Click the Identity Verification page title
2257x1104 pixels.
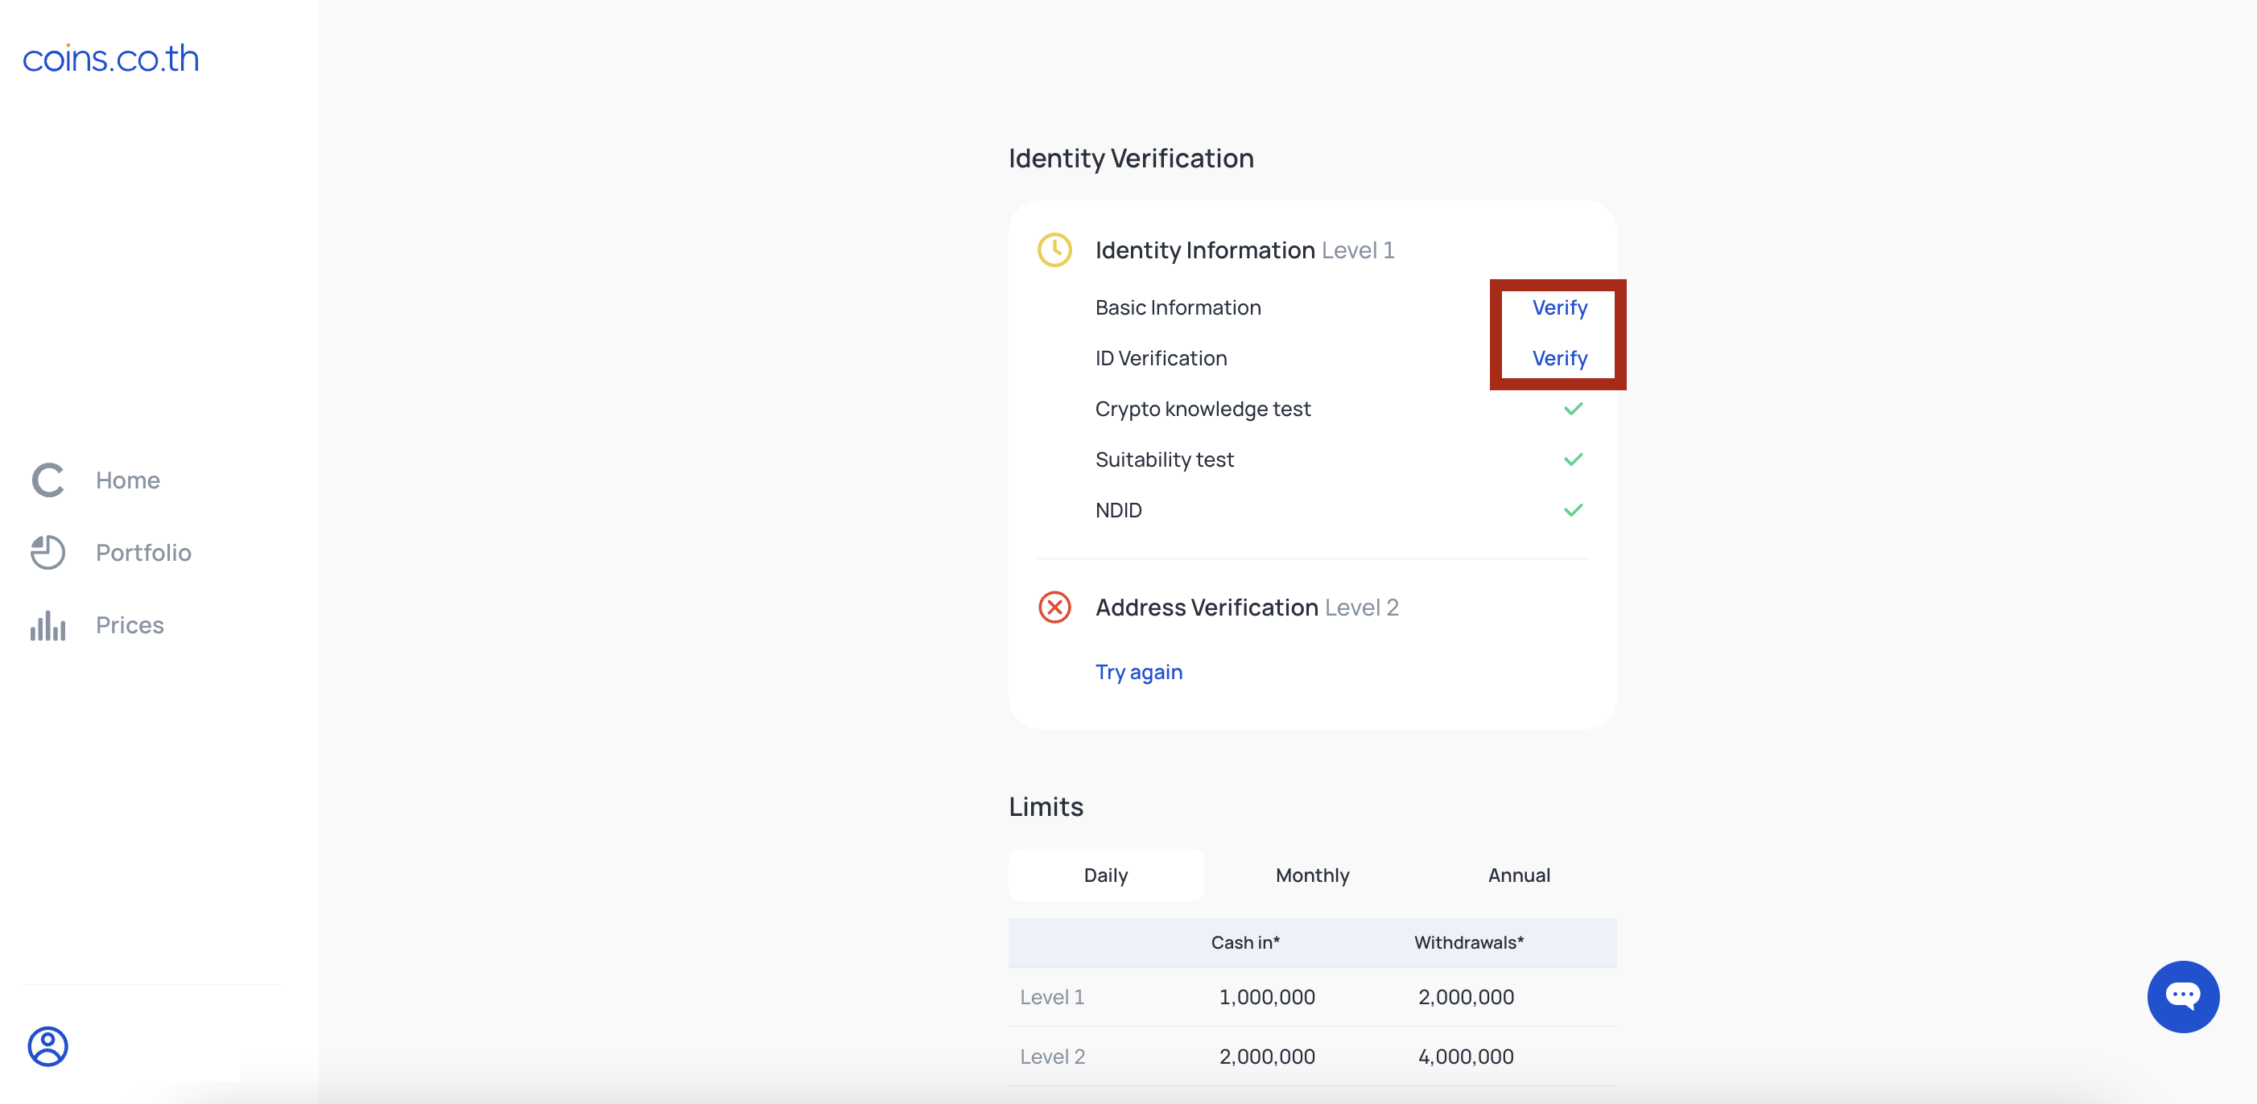pos(1131,159)
